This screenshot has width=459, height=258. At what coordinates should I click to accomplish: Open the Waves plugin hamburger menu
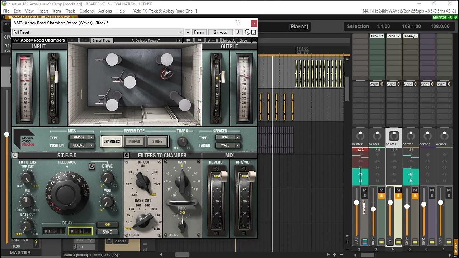255,40
